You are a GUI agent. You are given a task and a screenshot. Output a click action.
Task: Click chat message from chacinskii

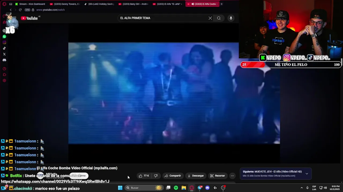[40, 188]
